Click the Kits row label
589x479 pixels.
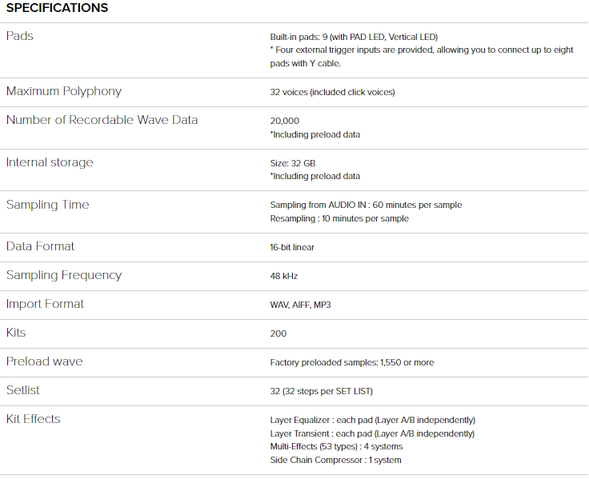tap(17, 333)
